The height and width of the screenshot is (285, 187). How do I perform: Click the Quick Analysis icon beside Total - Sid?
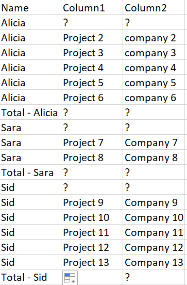pos(70,278)
